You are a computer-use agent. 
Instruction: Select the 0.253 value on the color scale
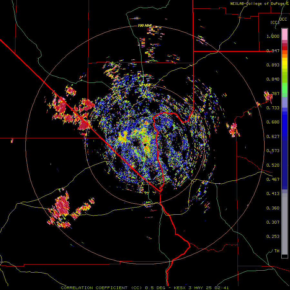coord(273,237)
